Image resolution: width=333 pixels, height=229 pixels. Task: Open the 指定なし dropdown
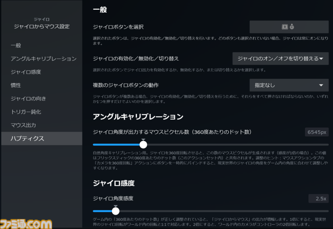(289, 85)
